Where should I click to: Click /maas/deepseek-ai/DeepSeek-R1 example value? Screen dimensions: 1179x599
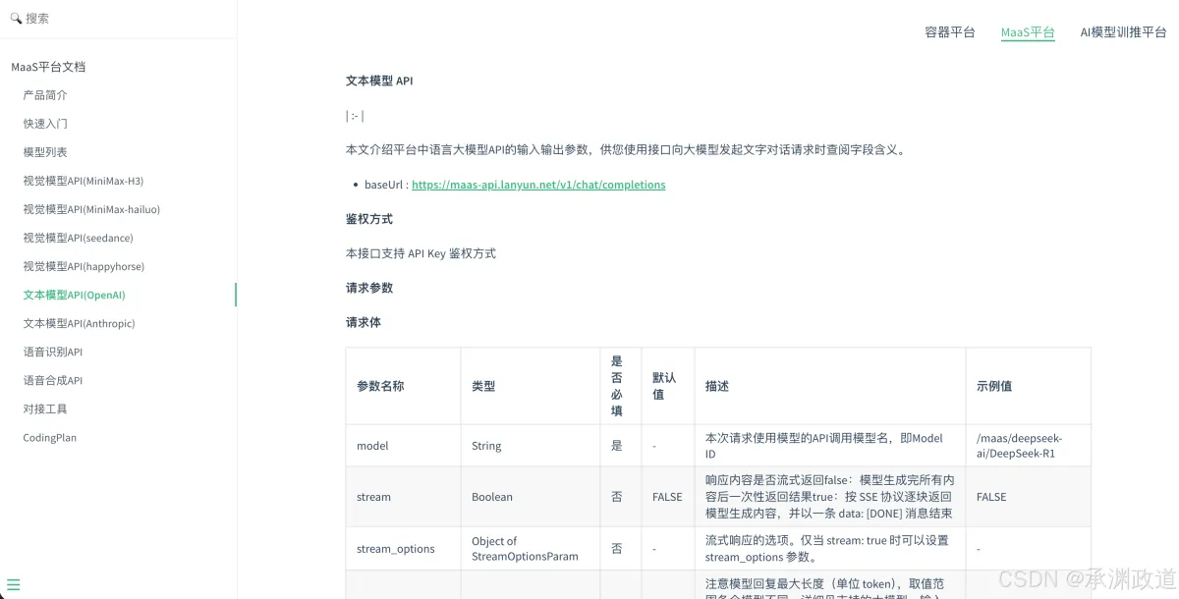click(x=1029, y=446)
